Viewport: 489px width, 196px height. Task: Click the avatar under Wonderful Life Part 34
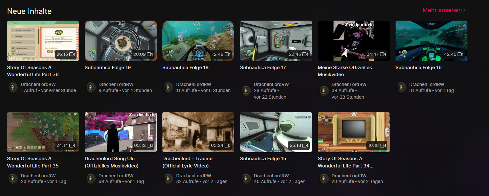(x=324, y=179)
